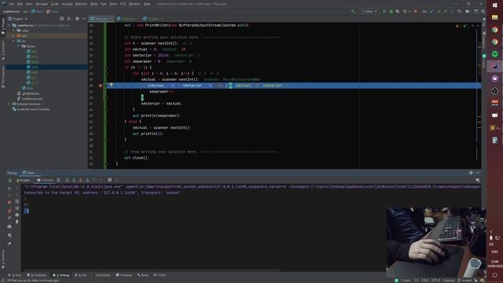The width and height of the screenshot is (503, 283).
Task: Open the Edit menu
Action: [x=20, y=4]
